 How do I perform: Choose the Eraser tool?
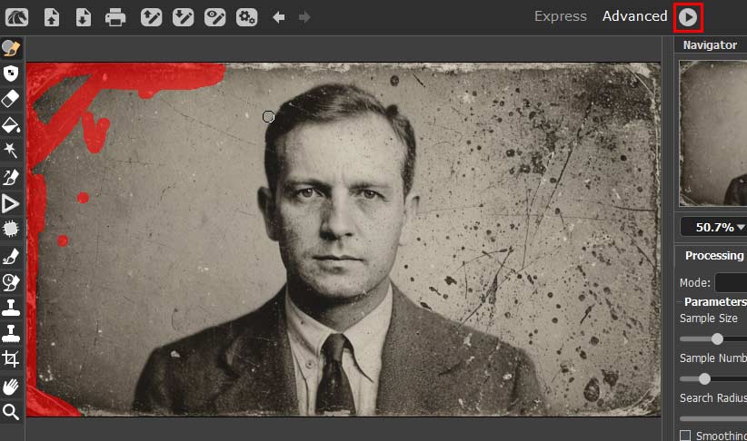coord(11,99)
